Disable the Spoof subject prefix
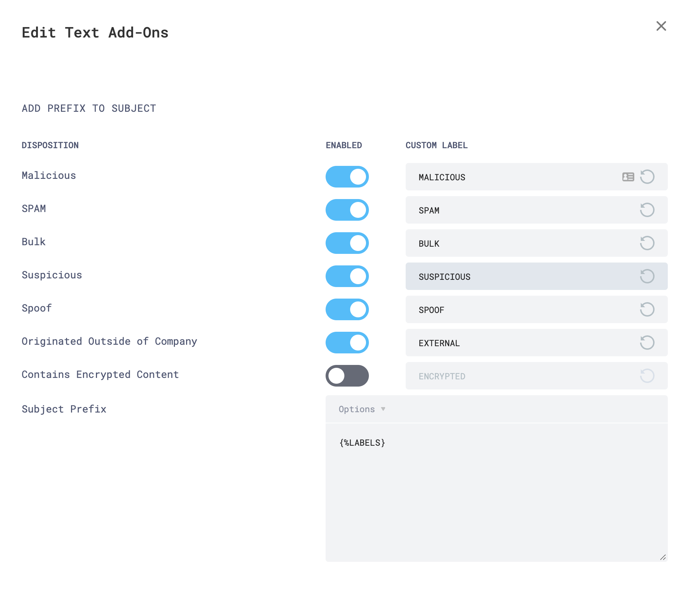The width and height of the screenshot is (688, 595). [x=347, y=309]
